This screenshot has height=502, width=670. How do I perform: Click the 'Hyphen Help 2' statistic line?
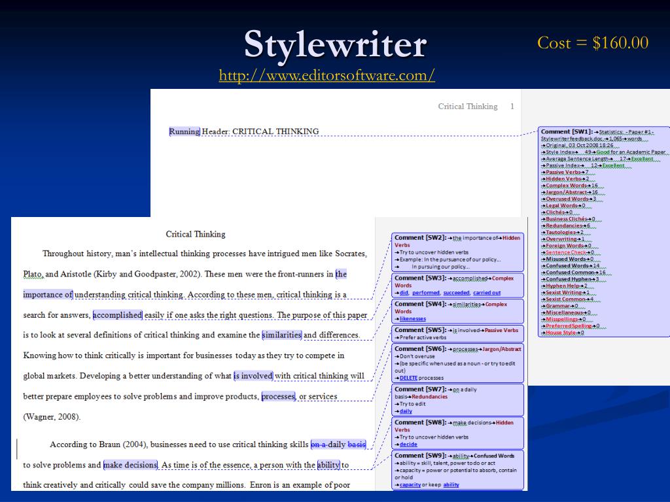[564, 286]
